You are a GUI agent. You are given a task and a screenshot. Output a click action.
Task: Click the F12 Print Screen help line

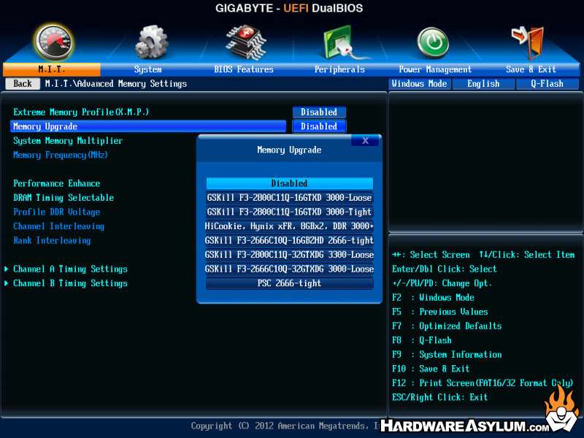(x=483, y=383)
